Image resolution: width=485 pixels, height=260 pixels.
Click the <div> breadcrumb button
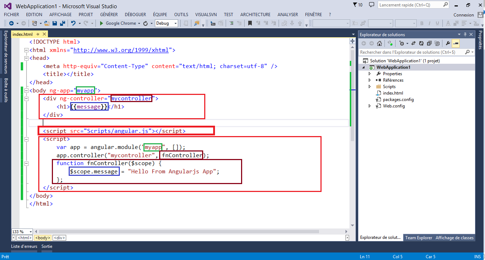point(59,238)
